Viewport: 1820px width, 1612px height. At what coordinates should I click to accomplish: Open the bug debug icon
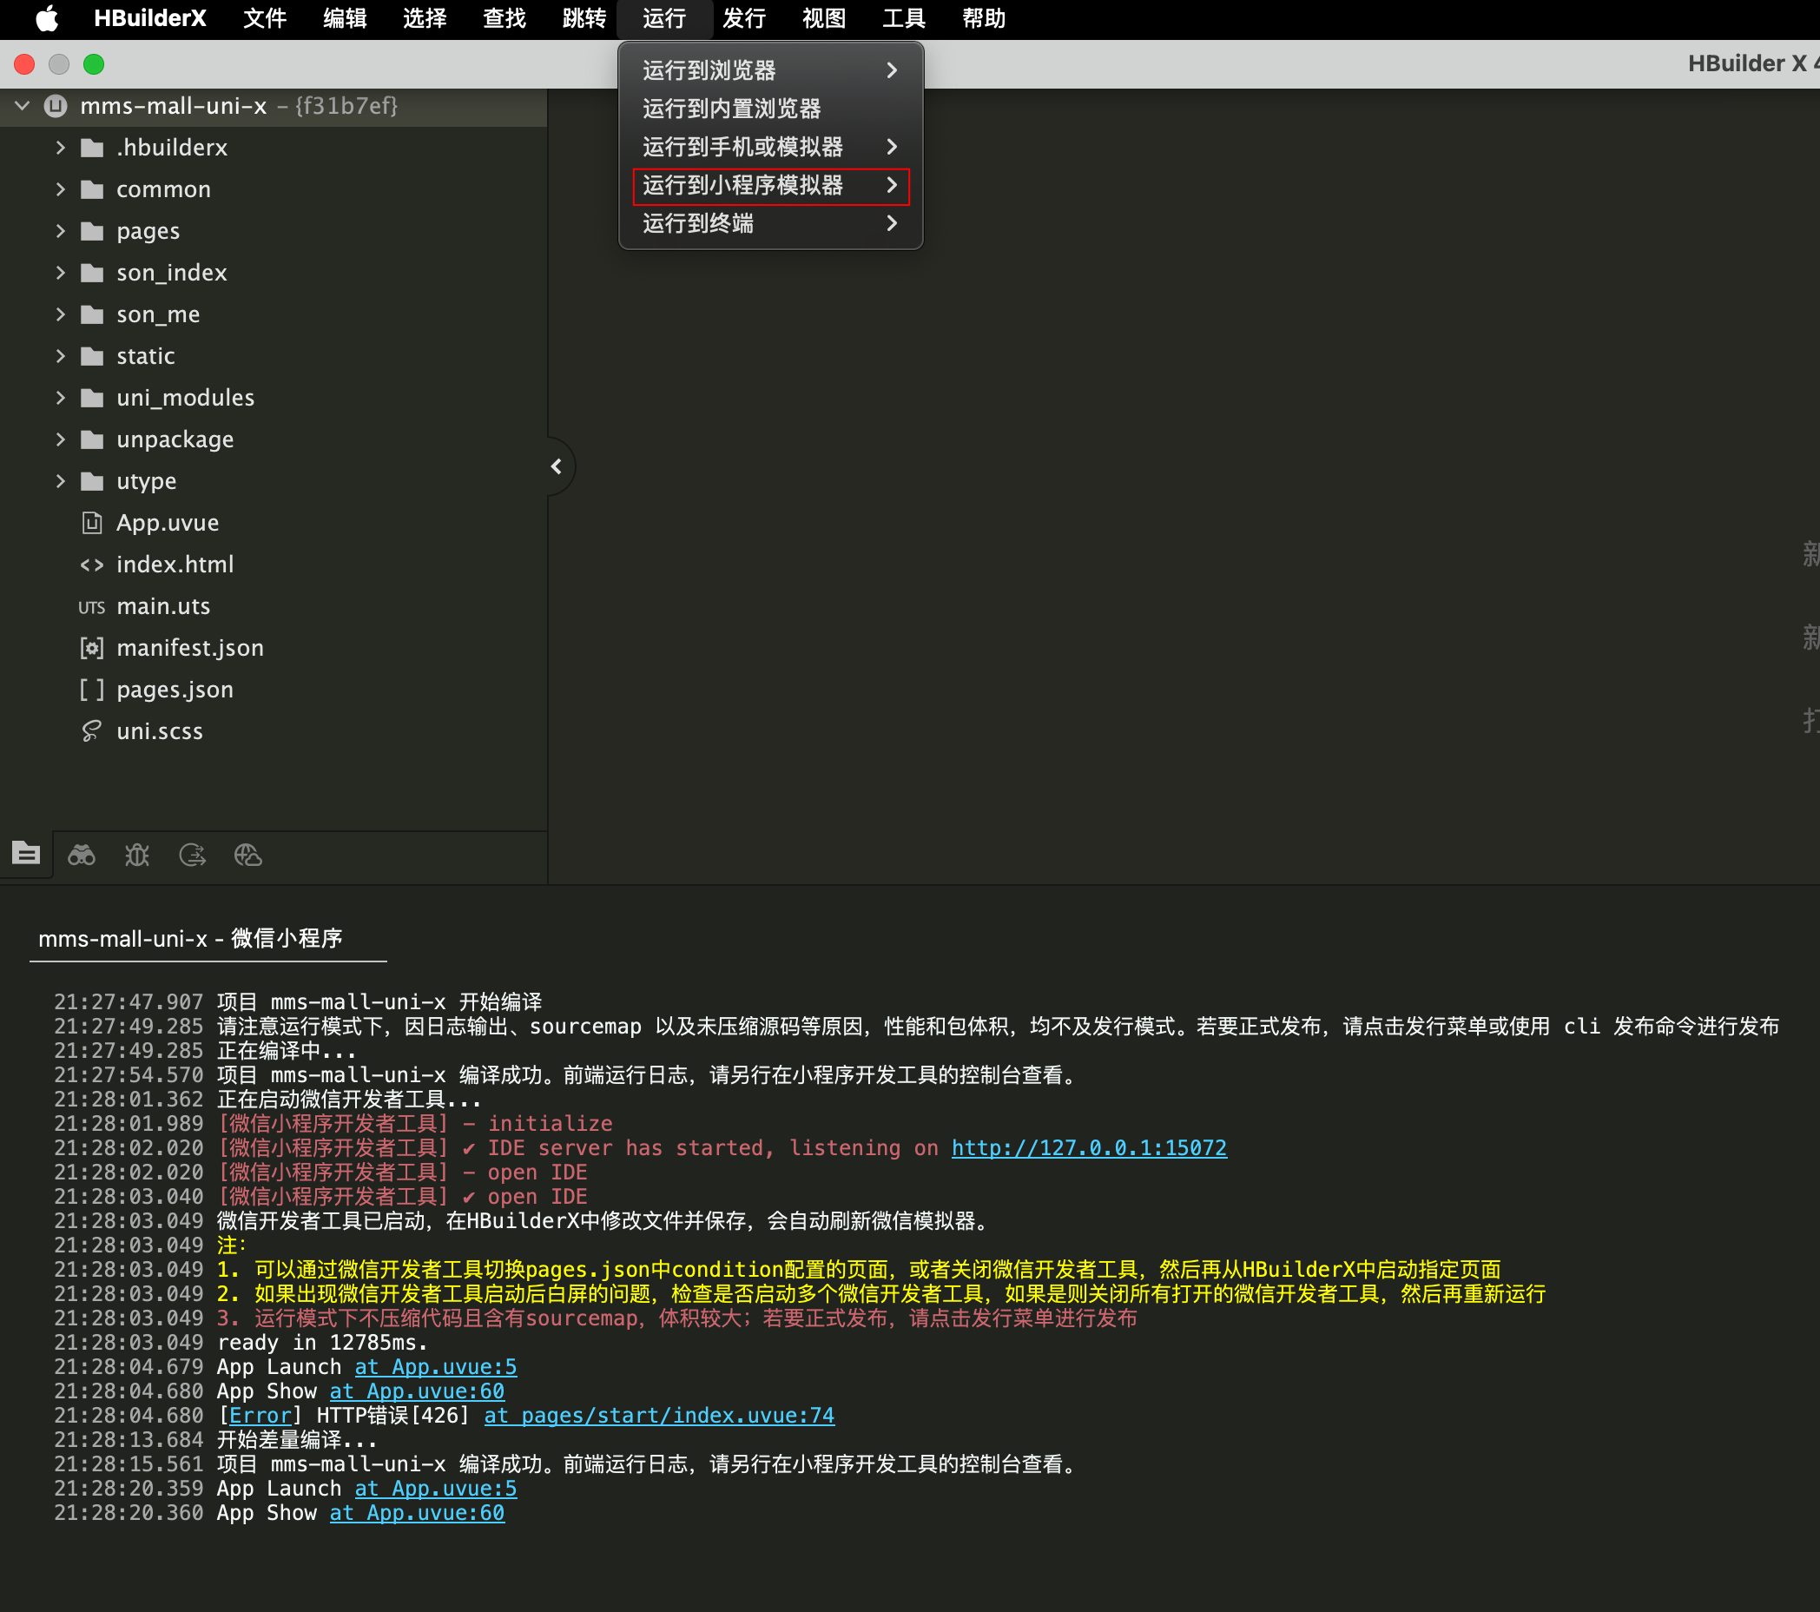[x=137, y=855]
